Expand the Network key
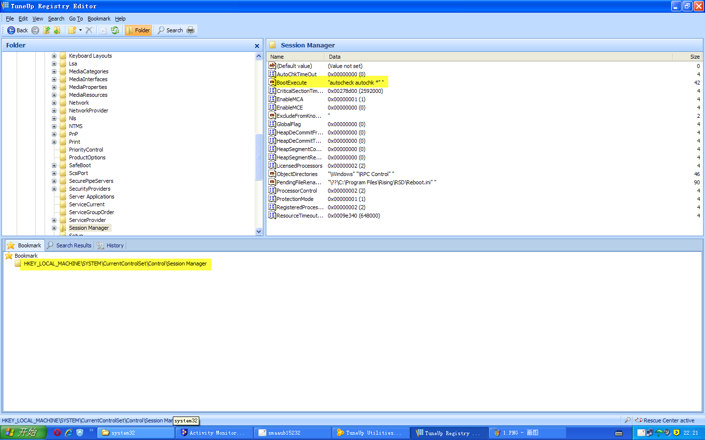This screenshot has height=440, width=705. pyautogui.click(x=54, y=103)
